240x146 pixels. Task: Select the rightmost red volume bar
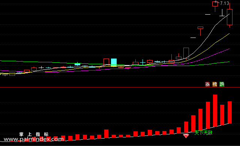pos(229,112)
